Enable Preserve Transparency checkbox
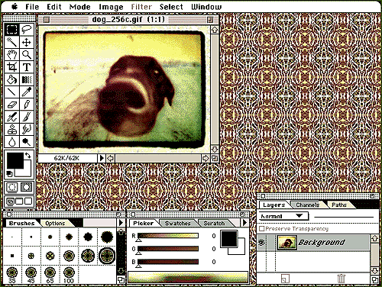The height and width of the screenshot is (287, 382). tap(261, 228)
